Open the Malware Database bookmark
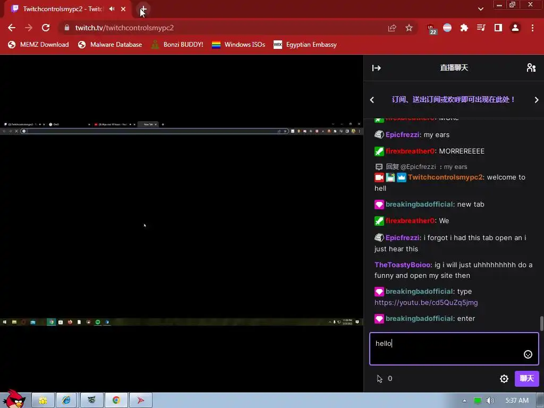 click(x=110, y=45)
